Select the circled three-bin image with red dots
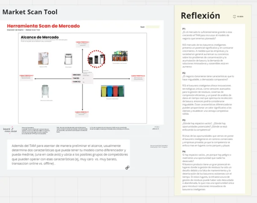257x203 pixels. (x=96, y=59)
